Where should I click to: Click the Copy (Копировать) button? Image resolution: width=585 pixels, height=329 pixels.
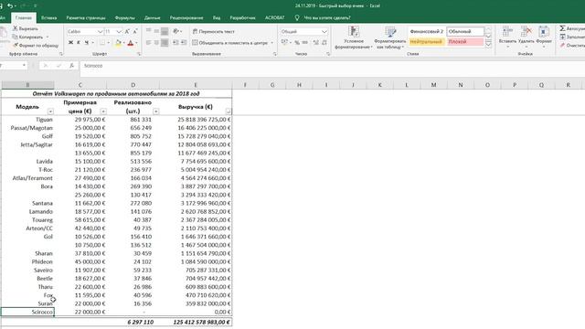tap(28, 37)
